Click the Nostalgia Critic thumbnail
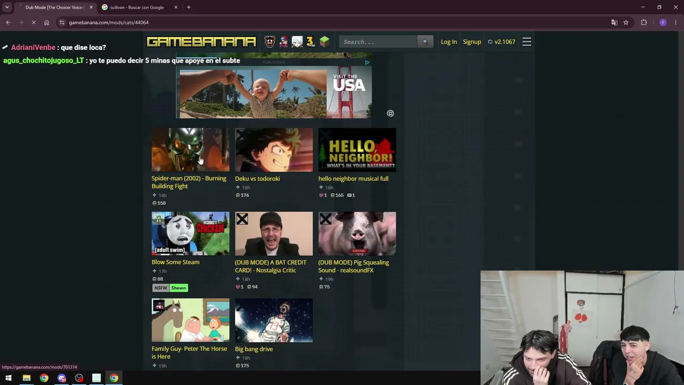The height and width of the screenshot is (385, 684). pyautogui.click(x=274, y=234)
